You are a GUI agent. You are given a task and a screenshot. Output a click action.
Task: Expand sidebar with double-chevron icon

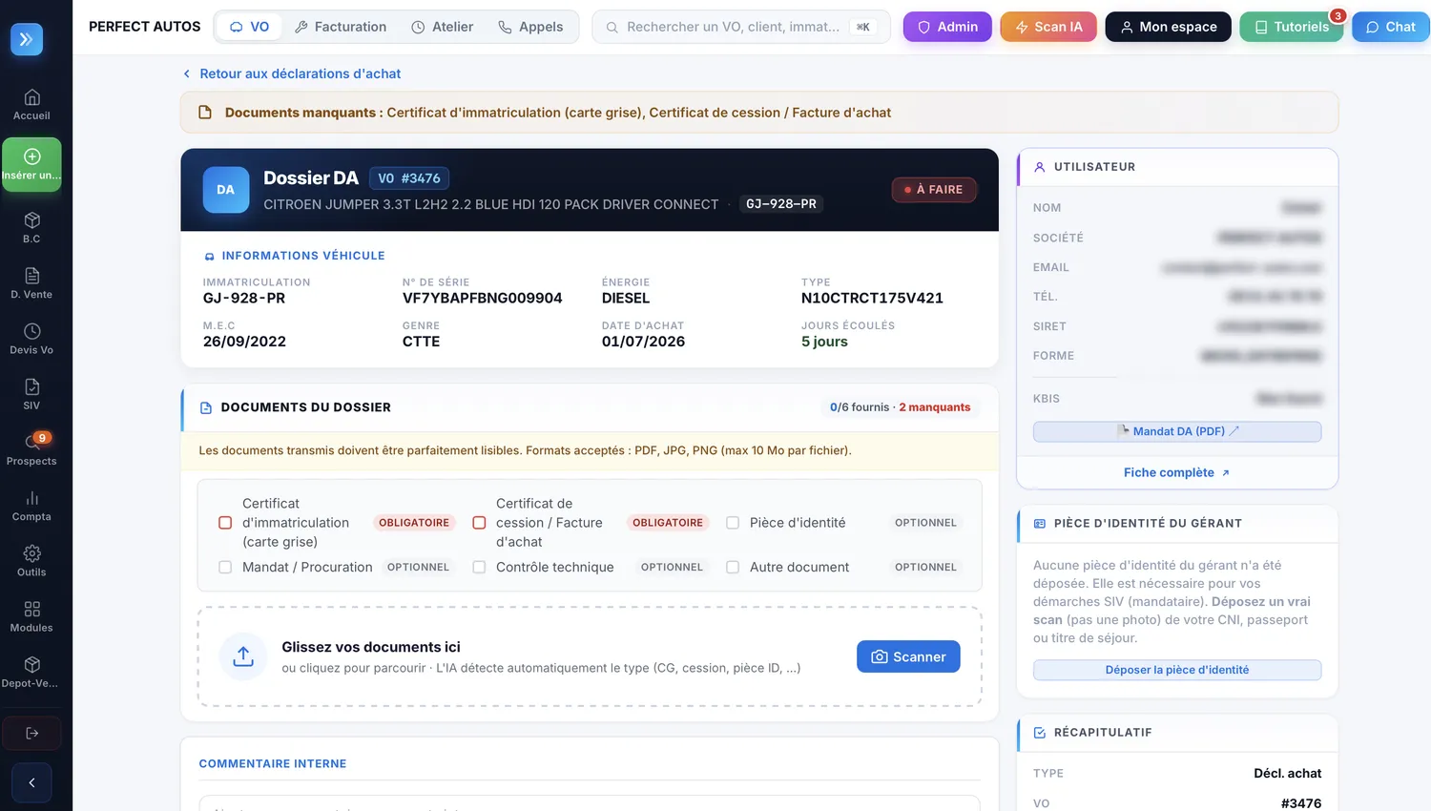[27, 39]
